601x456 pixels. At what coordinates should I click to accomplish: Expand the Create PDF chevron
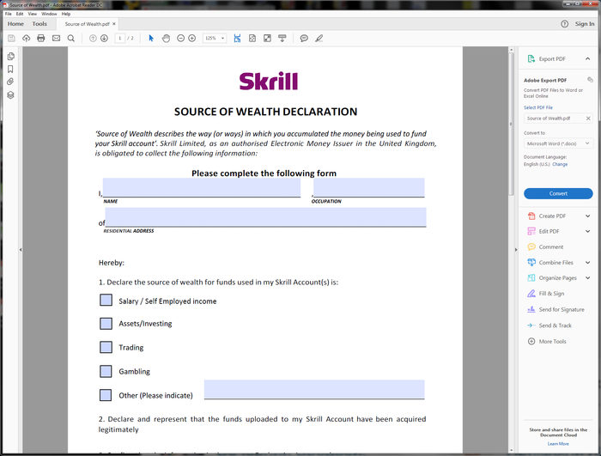coord(587,216)
